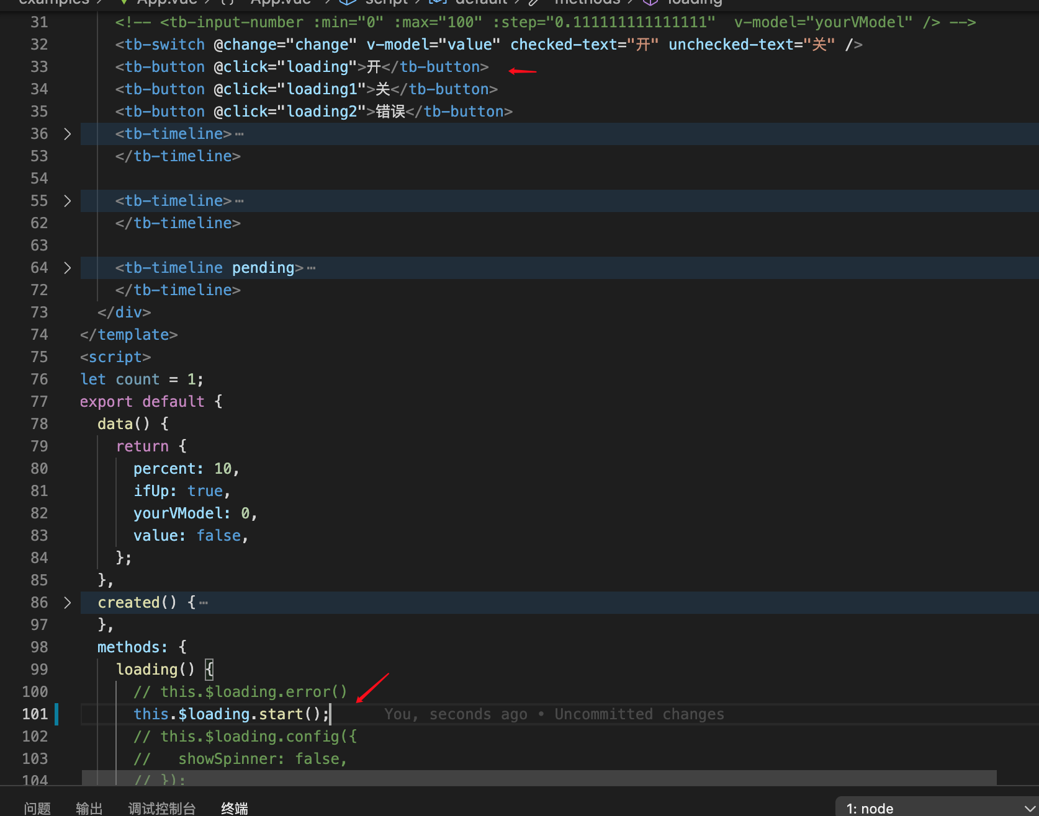The image size is (1039, 816).
Task: Click the 'loading() {' method declaration
Action: 164,670
